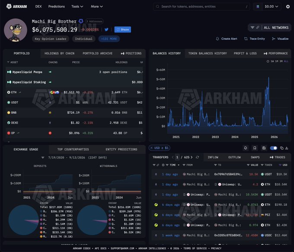Open the API DOCS footer link
Viewport: 294px width, 252px height.
click(x=100, y=248)
